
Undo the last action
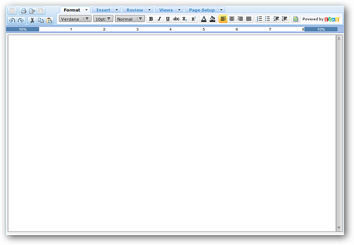coord(12,20)
